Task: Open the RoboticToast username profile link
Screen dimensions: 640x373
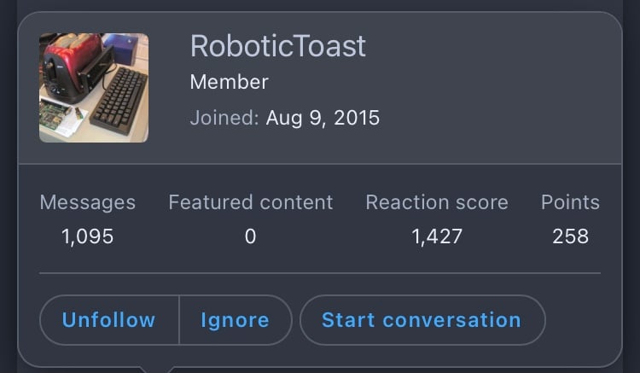Action: point(278,46)
